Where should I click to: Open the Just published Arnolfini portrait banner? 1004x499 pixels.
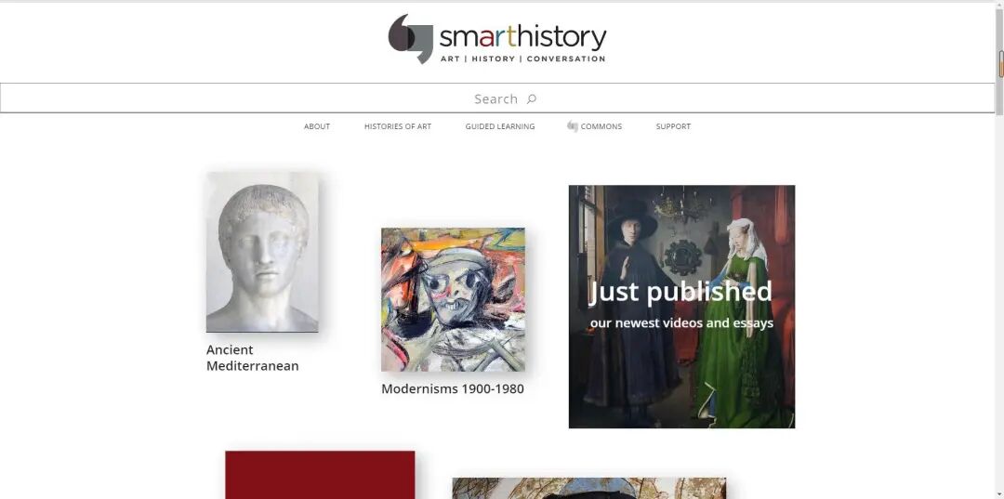click(x=682, y=307)
